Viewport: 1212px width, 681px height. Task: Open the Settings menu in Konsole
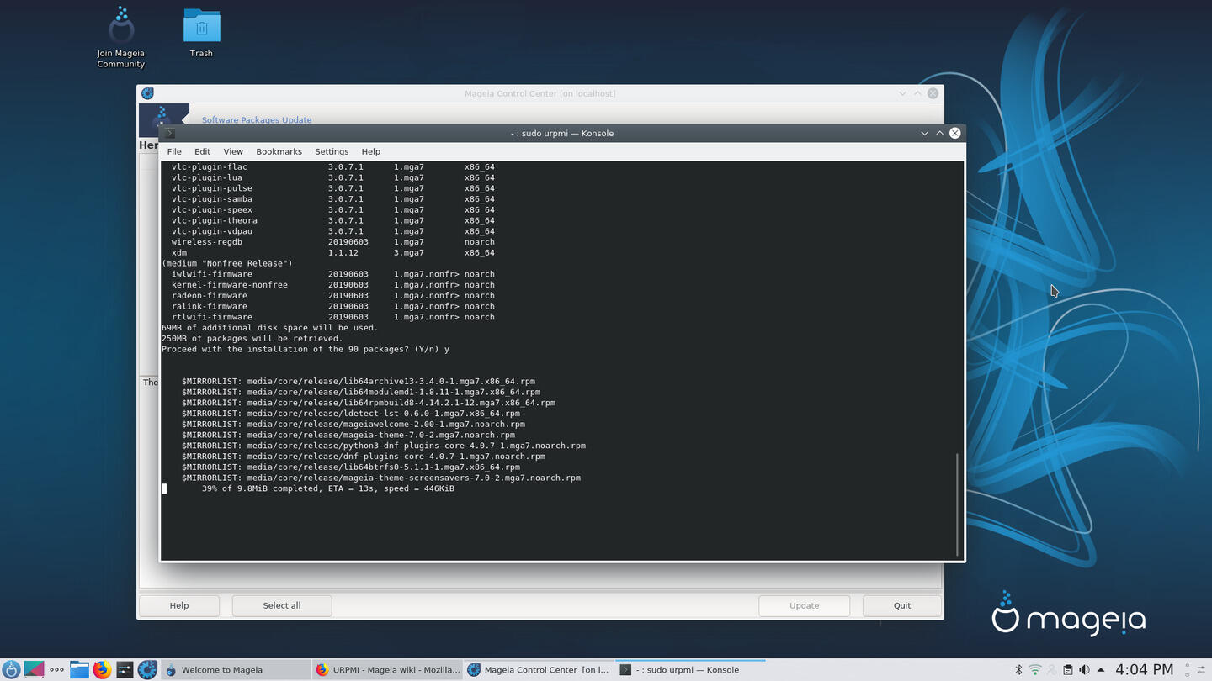point(332,151)
